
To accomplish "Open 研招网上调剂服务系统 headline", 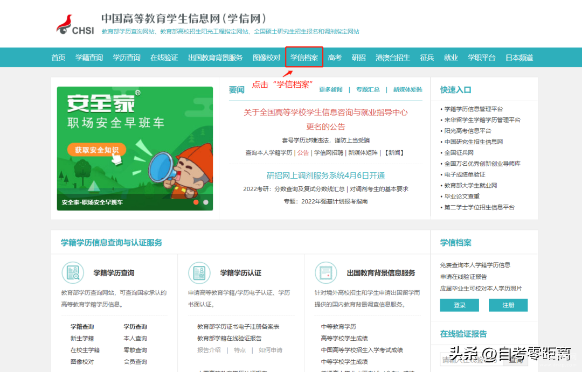I will [x=325, y=176].
